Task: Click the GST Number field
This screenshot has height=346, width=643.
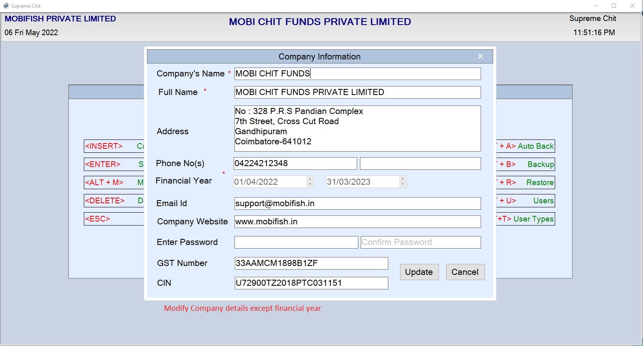Action: [x=311, y=263]
